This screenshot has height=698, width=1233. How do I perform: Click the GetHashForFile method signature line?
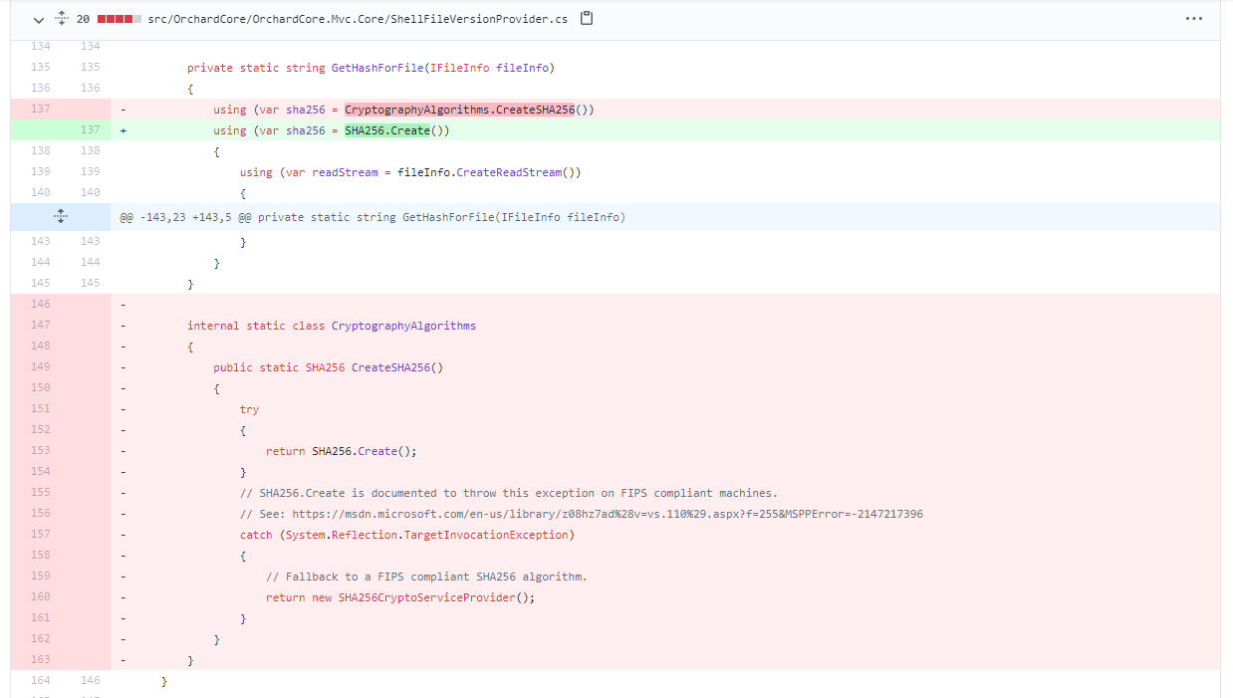[x=370, y=68]
